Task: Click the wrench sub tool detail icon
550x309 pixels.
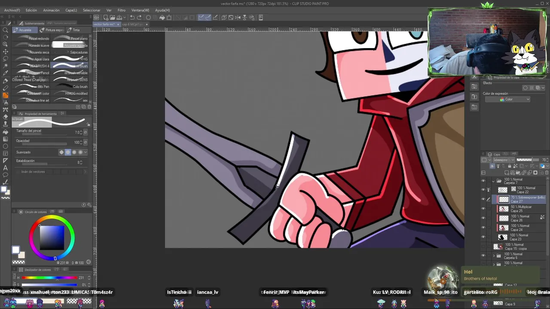Action: click(89, 205)
